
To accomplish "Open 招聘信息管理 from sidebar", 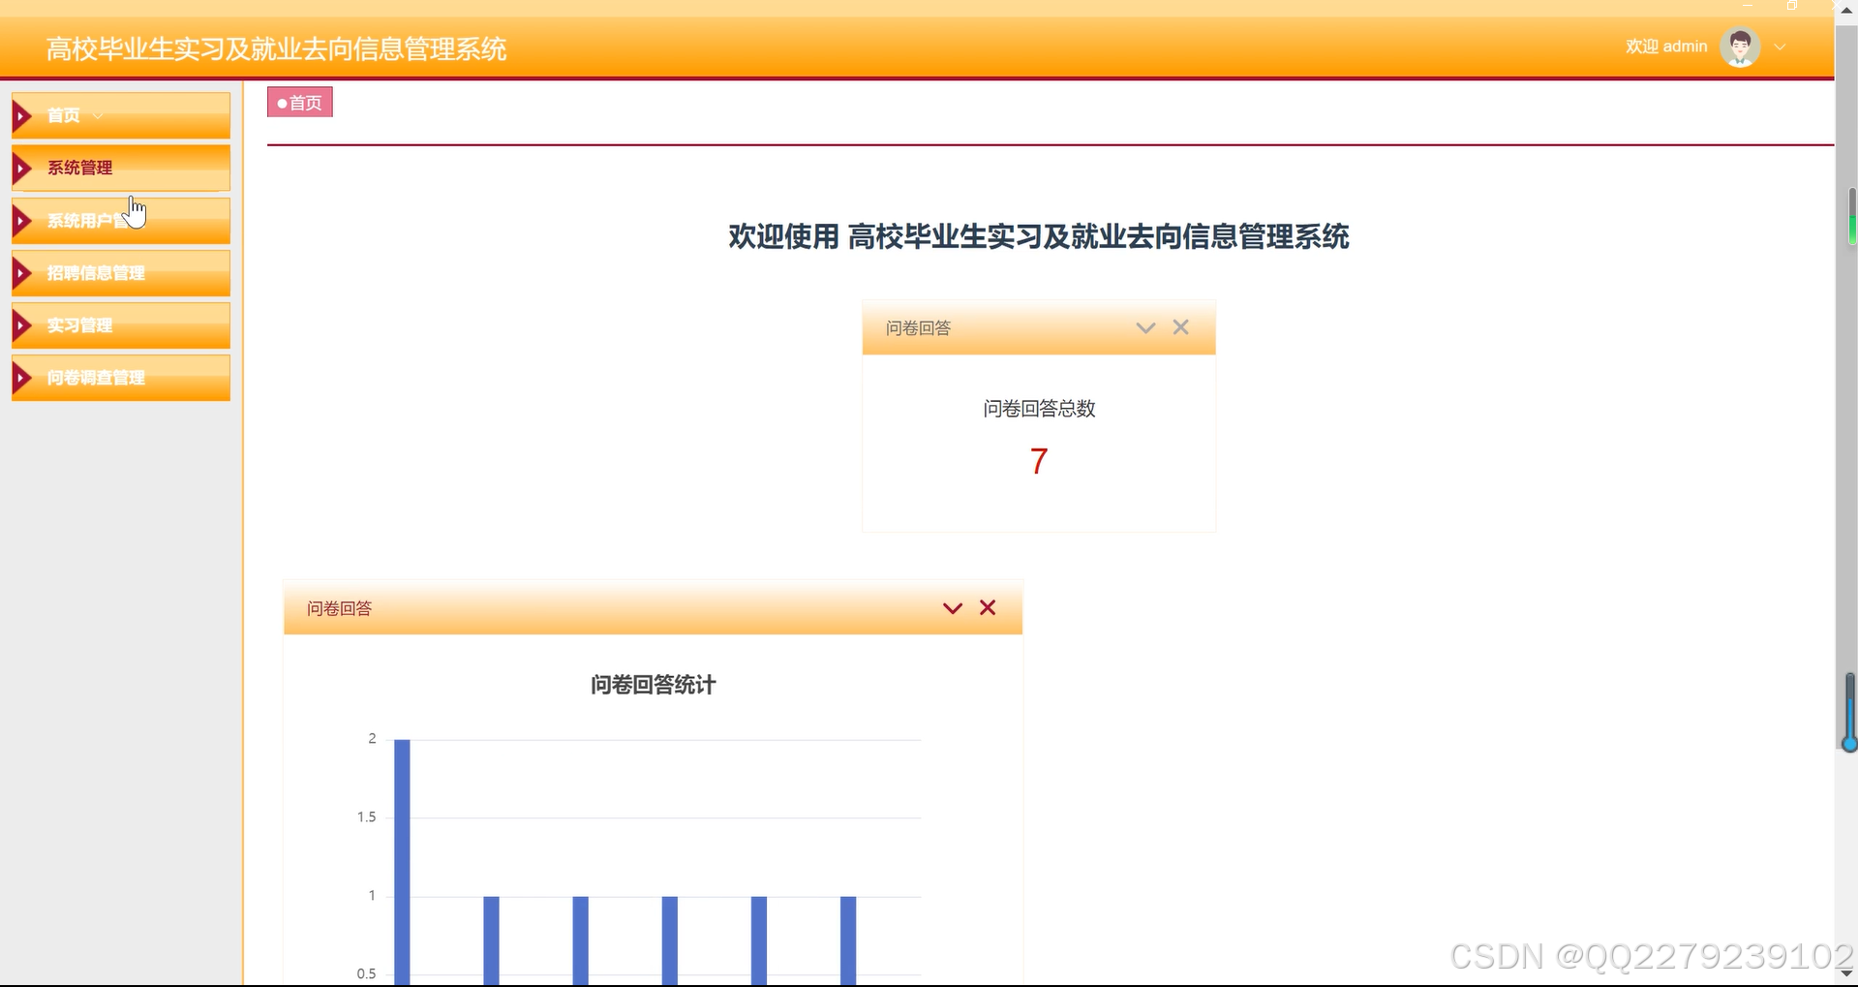I will 96,272.
